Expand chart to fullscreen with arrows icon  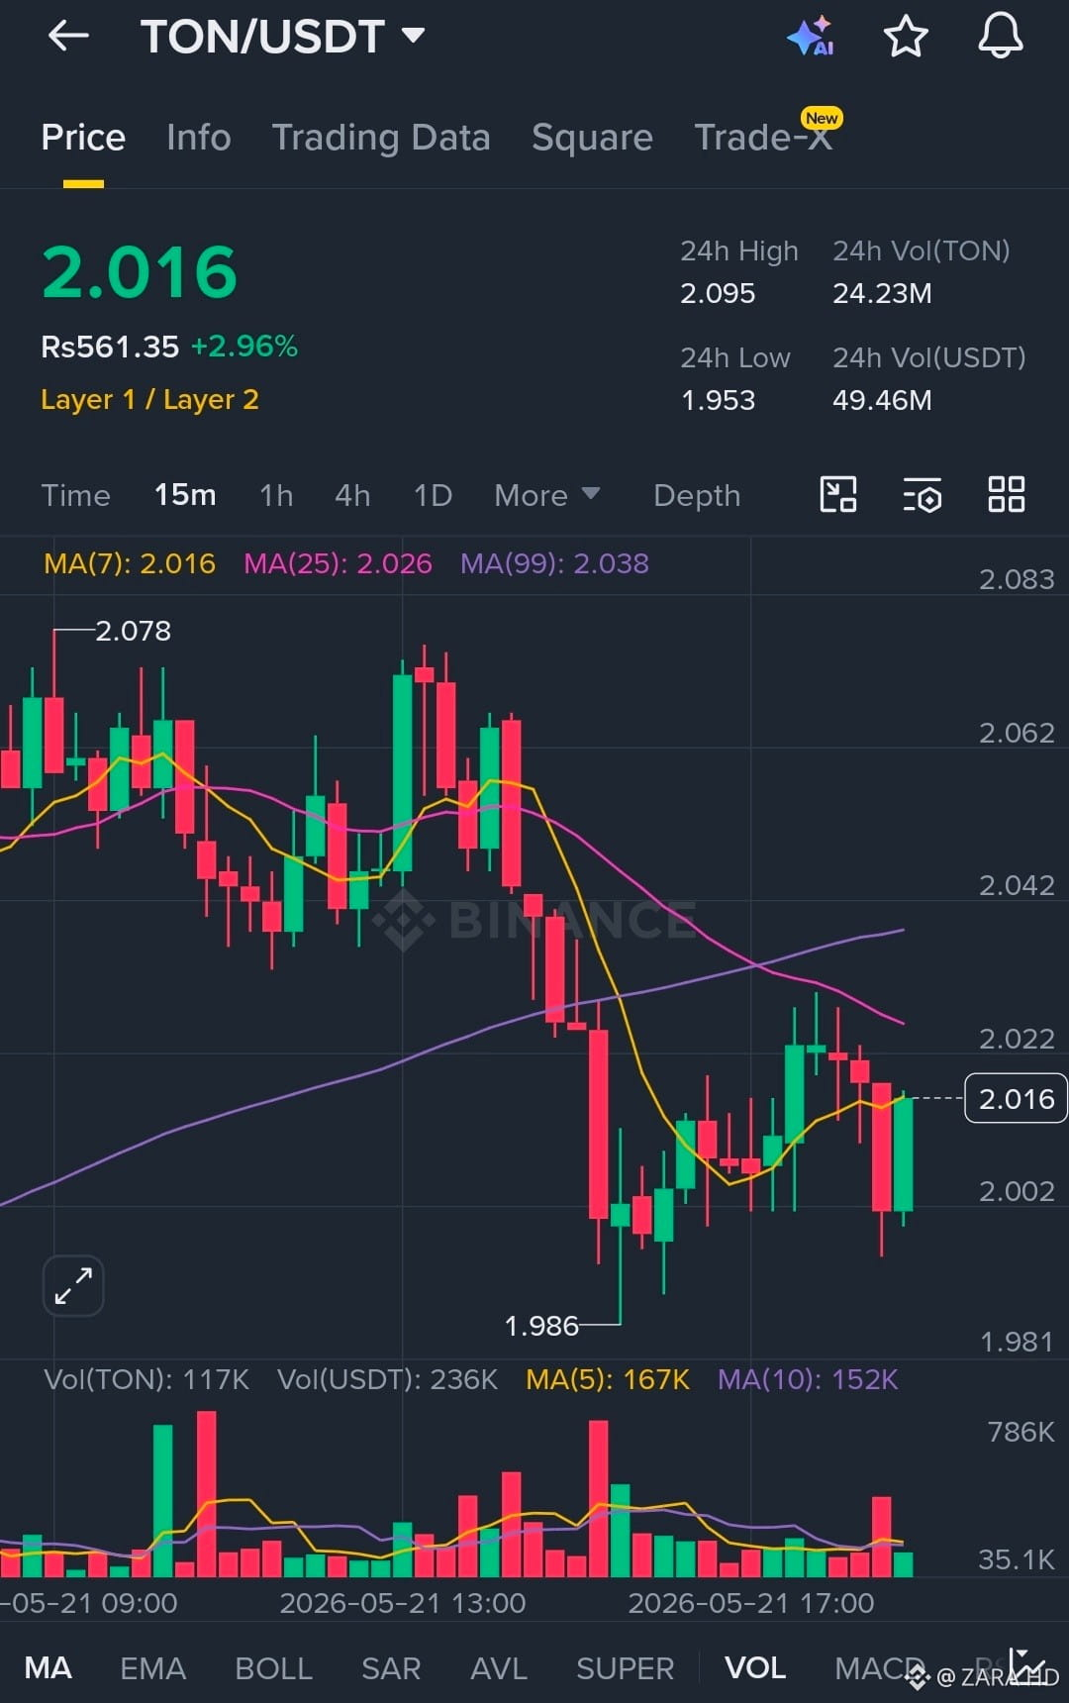tap(73, 1286)
